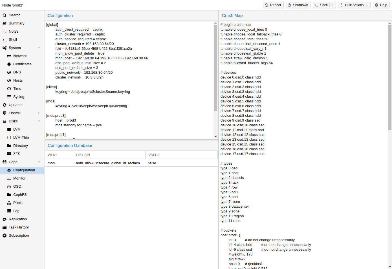
Task: Click the Replication retweet icon
Action: [x=5, y=219]
